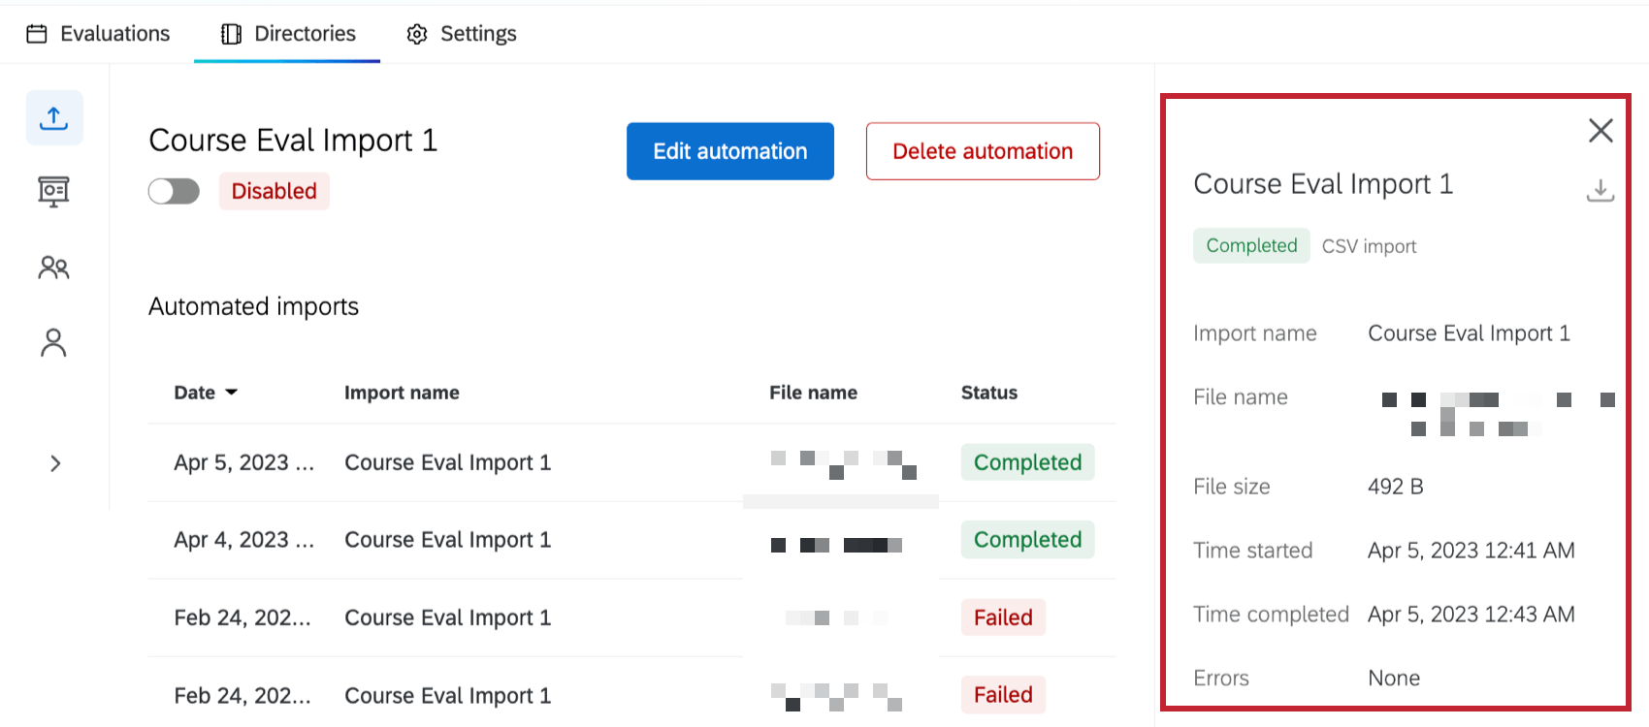Select the Apr 5, 2023 import row

pos(446,462)
